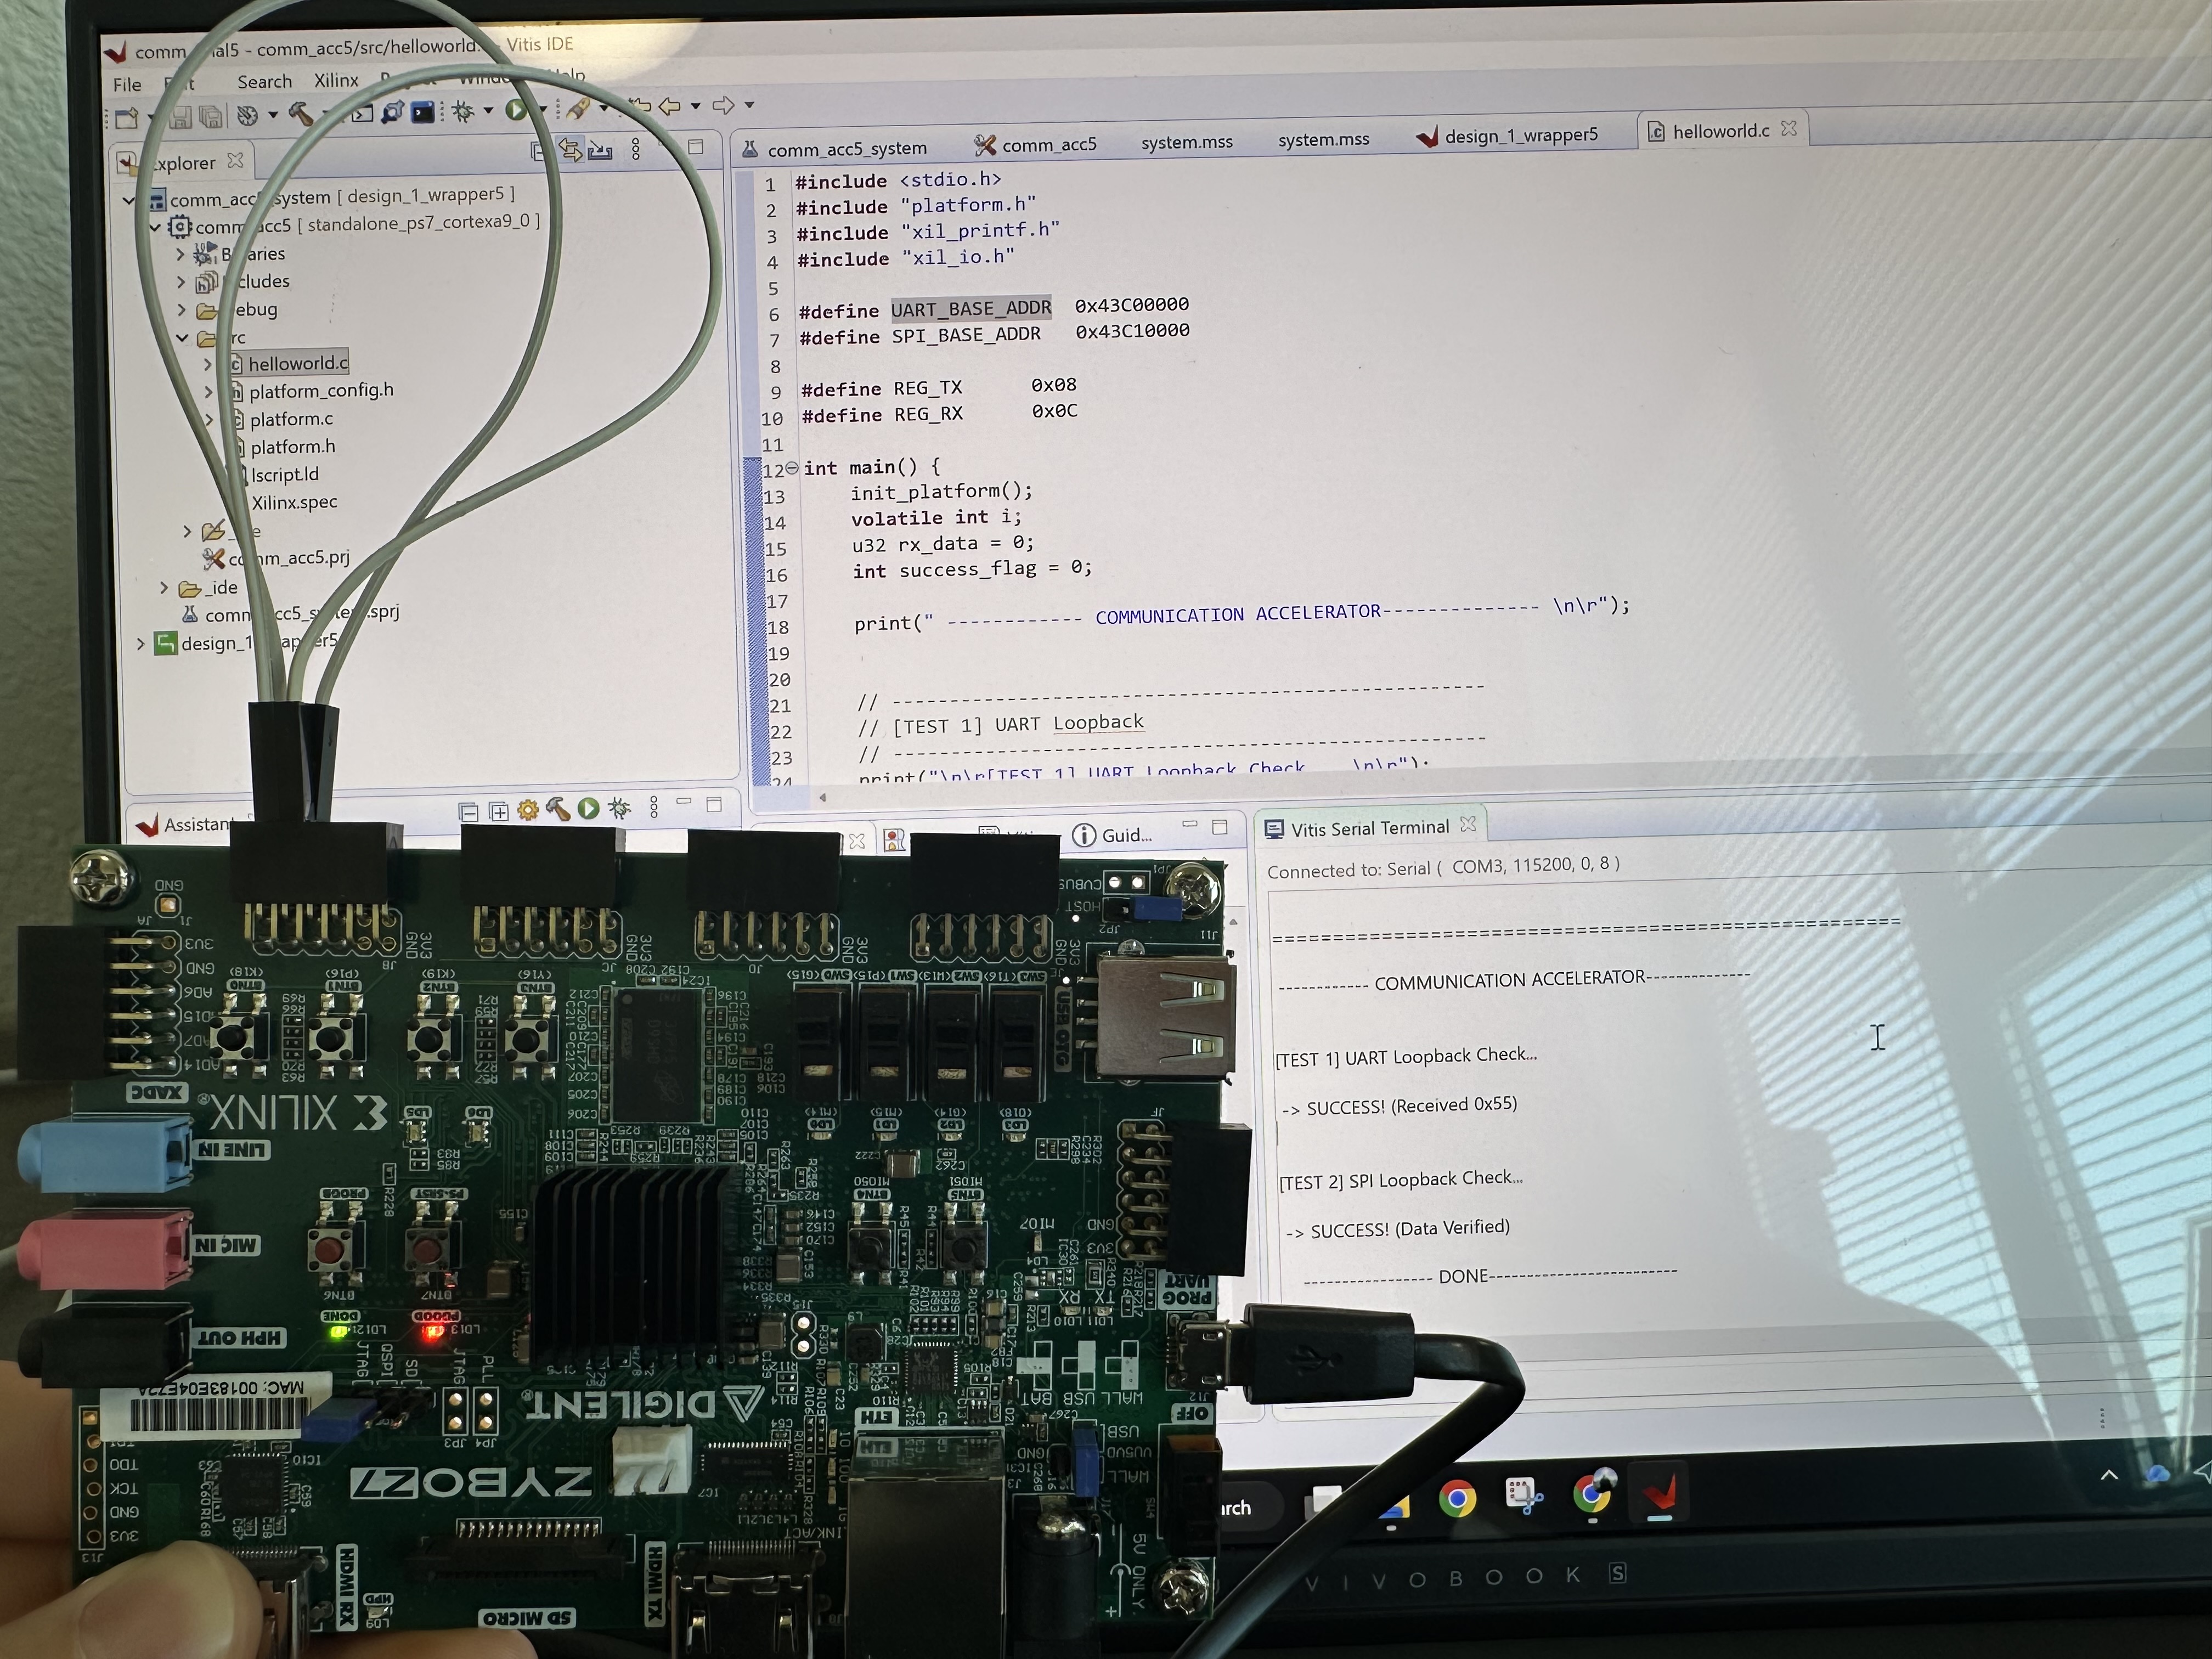Click the hammer Build icon in Assistant panel
The width and height of the screenshot is (2212, 1659).
click(x=557, y=809)
